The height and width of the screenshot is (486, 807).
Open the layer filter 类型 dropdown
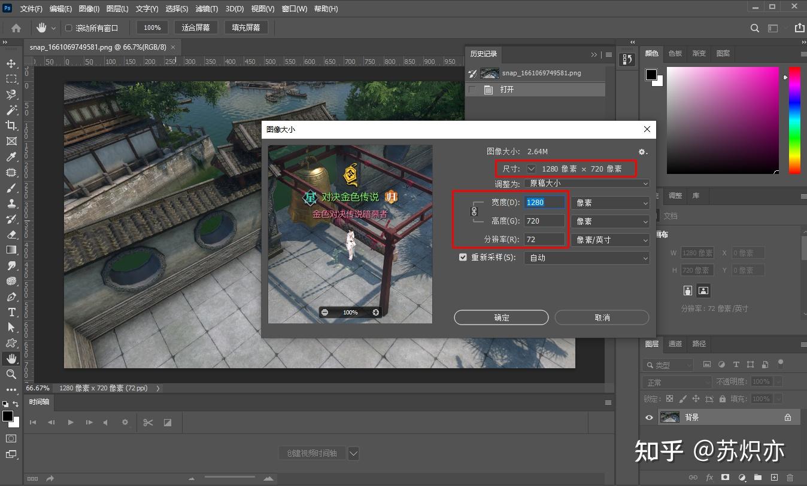[x=668, y=365]
